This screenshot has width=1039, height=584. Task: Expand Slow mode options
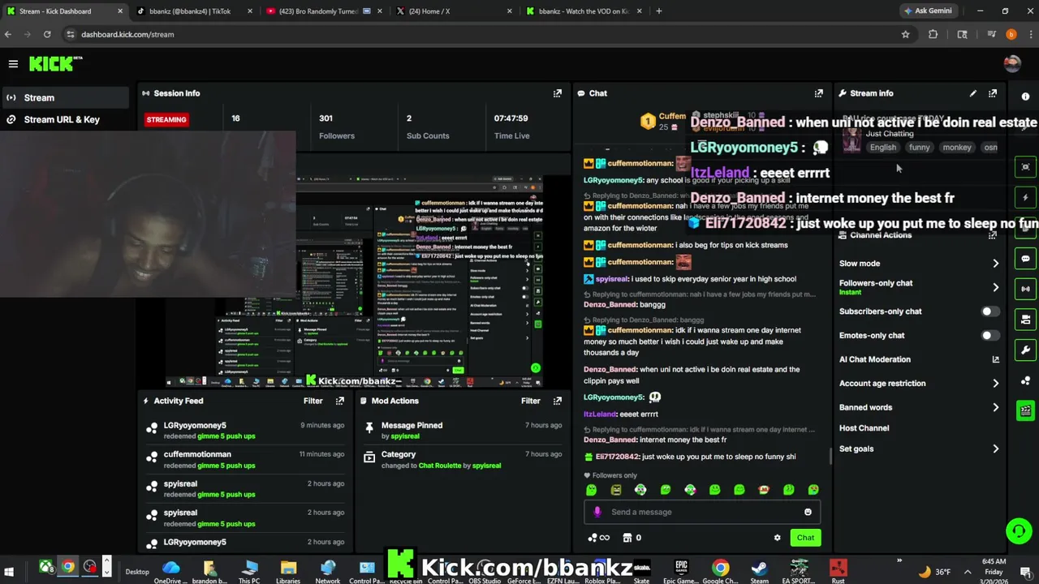(x=995, y=264)
